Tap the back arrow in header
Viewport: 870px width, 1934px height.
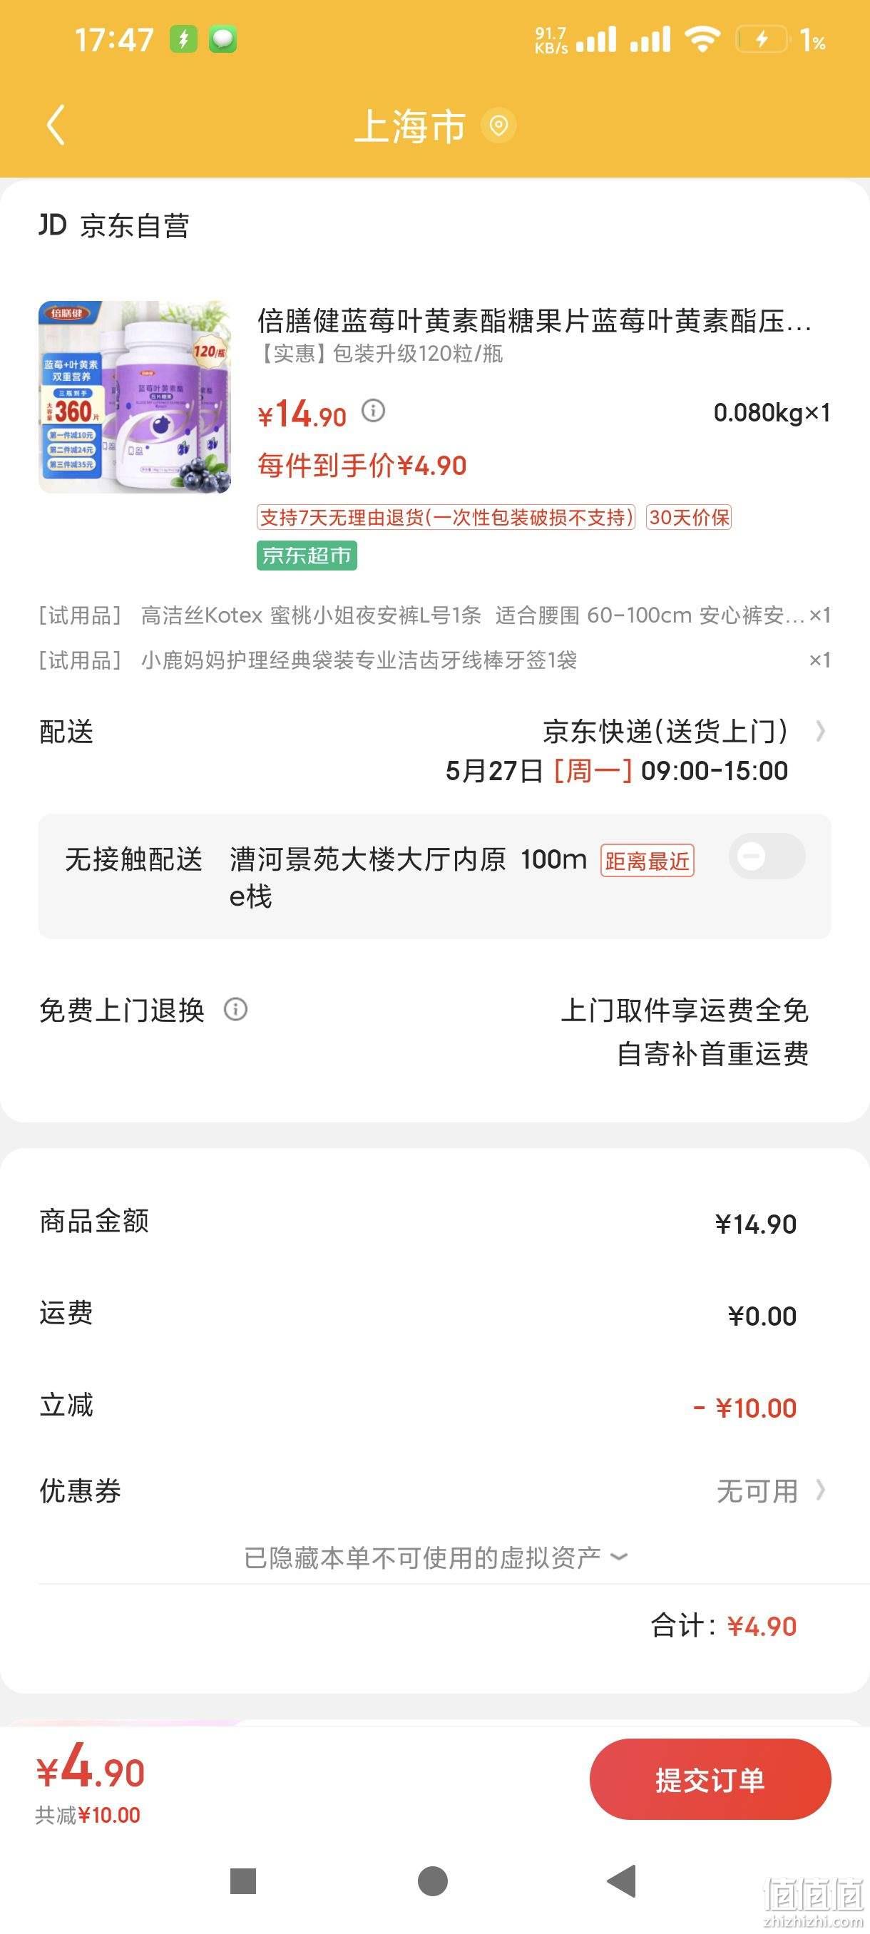click(56, 125)
